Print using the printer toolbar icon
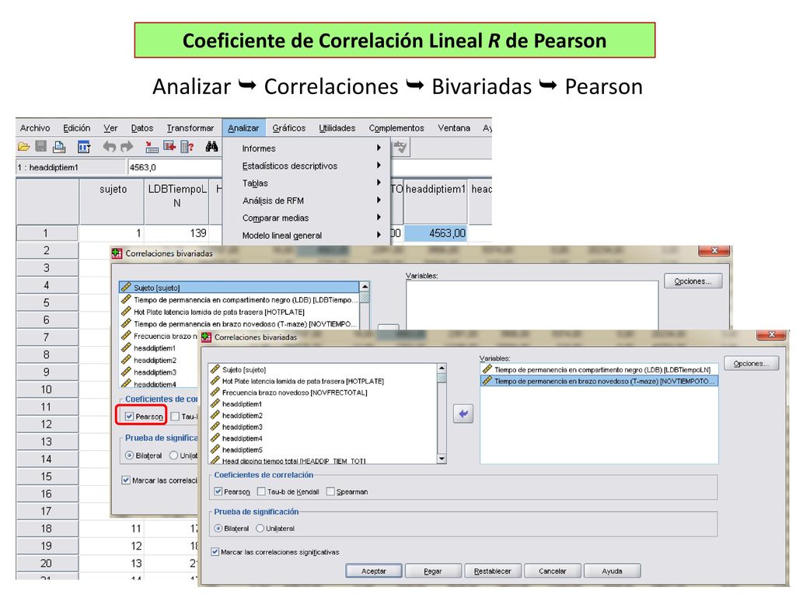Image resolution: width=796 pixels, height=597 pixels. [x=59, y=147]
